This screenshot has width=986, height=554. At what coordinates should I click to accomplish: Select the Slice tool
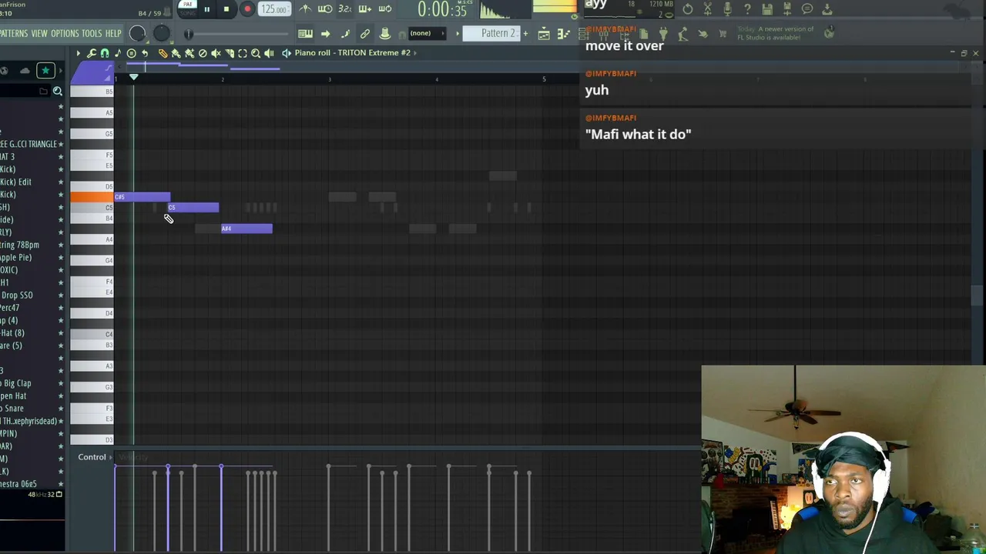coord(229,53)
